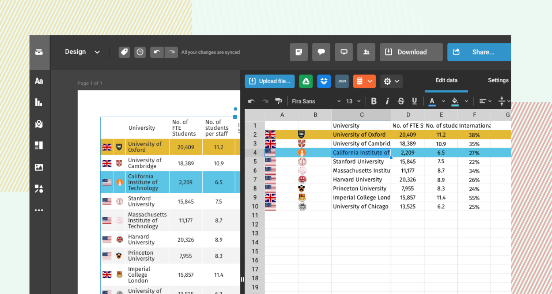The image size is (552, 294).
Task: Toggle underline formatting
Action: tap(414, 101)
